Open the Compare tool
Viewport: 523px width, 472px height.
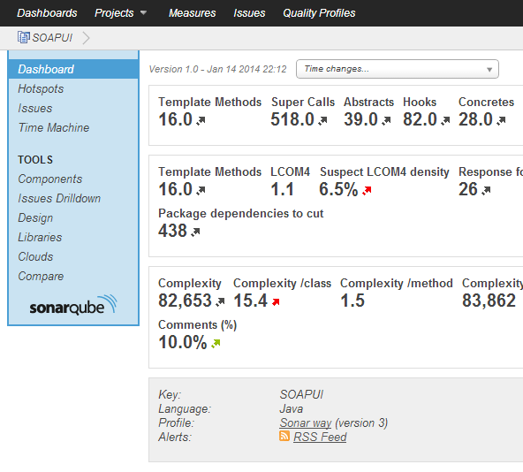click(x=41, y=276)
